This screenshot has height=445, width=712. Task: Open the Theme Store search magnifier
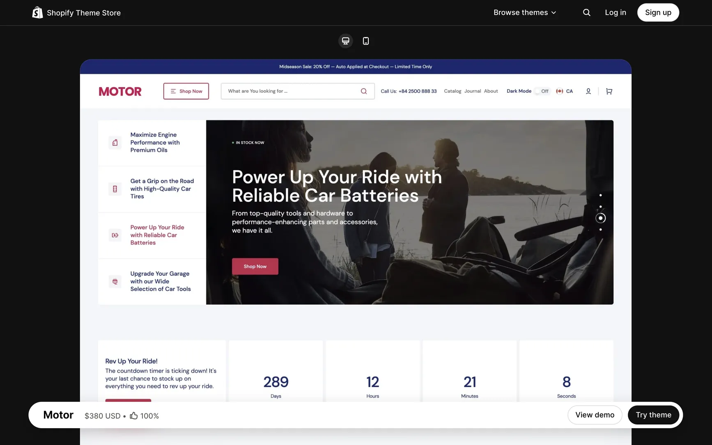[586, 12]
